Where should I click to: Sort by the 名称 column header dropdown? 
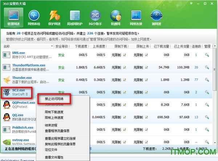pyautogui.click(x=52, y=46)
